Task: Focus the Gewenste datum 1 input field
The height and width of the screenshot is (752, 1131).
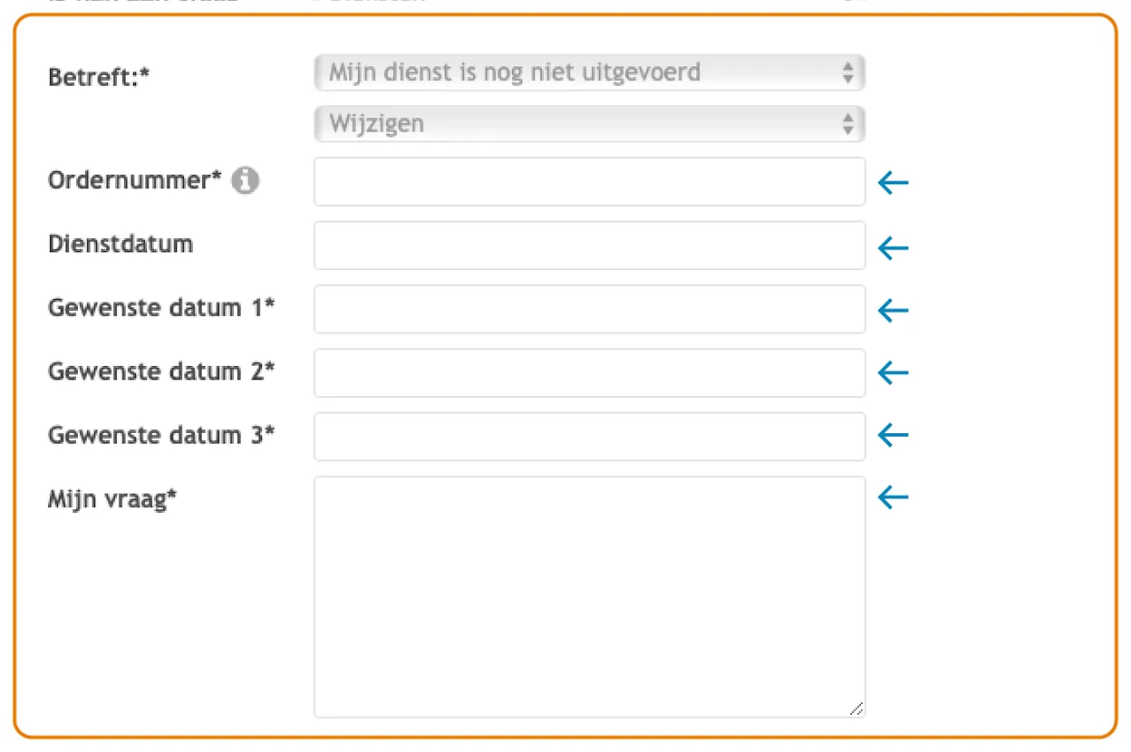Action: click(x=590, y=309)
